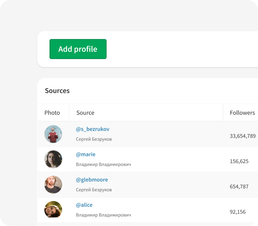
Task: Click the @marie avatar thumbnail
Action: click(53, 159)
